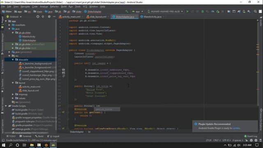Image resolution: width=263 pixels, height=148 pixels.
Task: Click the override gutter icon beside getCount
Action: point(63,112)
